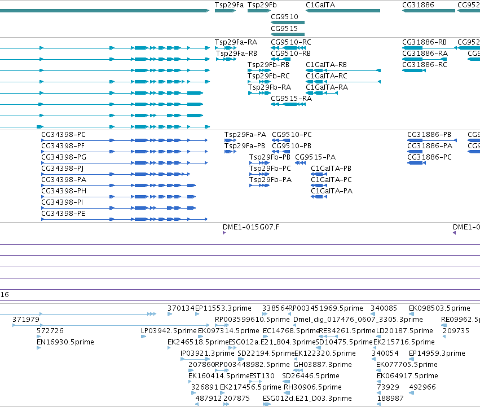The height and width of the screenshot is (407, 480).
Task: Click EST feature 371979
Action: click(x=26, y=320)
